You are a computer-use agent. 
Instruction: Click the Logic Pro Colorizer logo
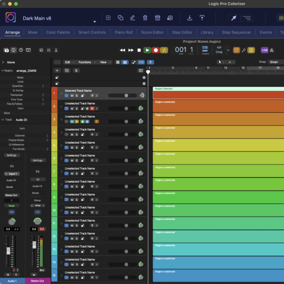[x=10, y=17]
